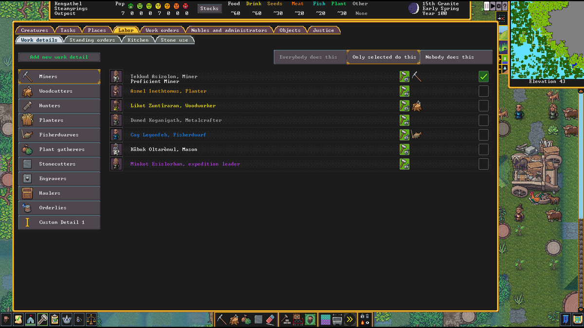
Task: Choose the eraser tool in bottom toolbar
Action: (x=271, y=319)
